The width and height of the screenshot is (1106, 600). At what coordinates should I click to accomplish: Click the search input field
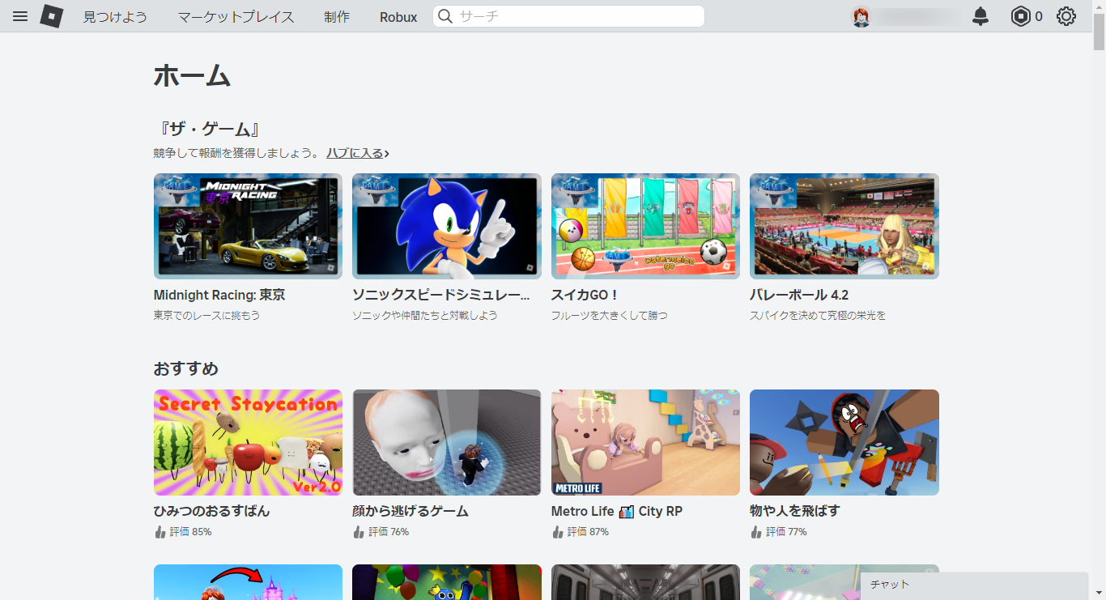point(568,16)
